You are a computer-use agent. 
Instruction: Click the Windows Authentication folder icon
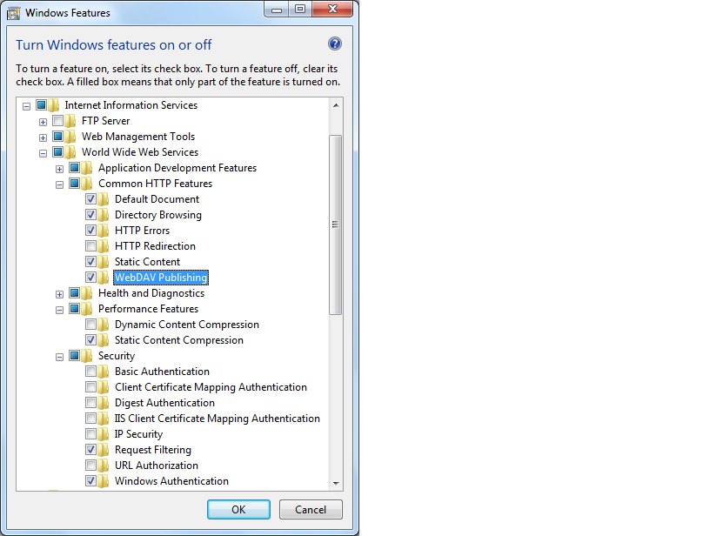[x=104, y=481]
